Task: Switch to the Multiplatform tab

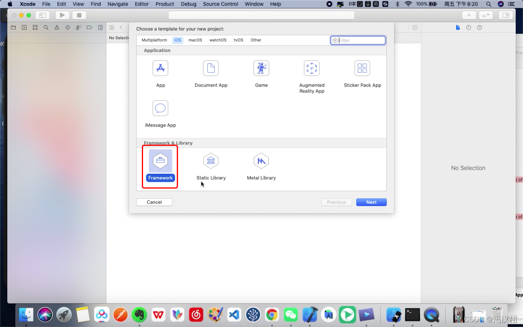Action: (x=154, y=40)
